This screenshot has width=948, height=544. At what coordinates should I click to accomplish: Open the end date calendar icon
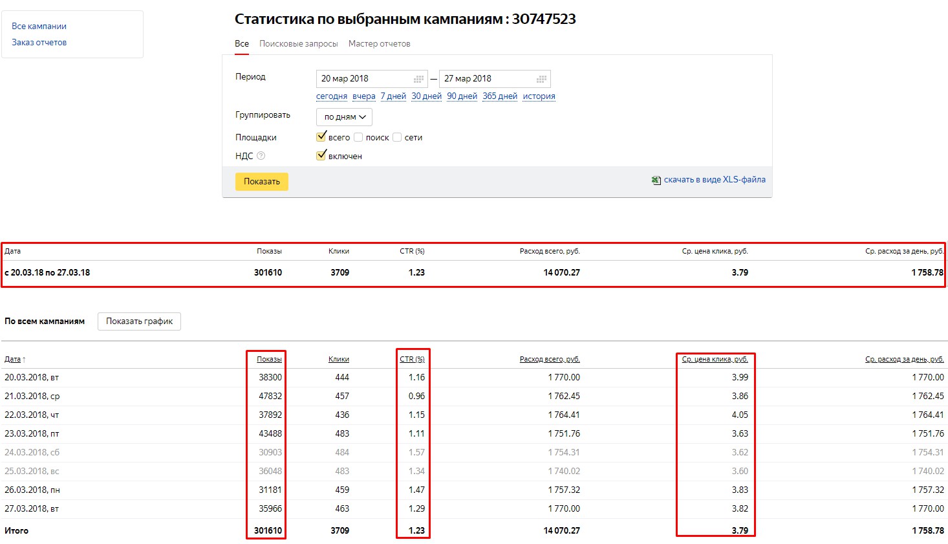[x=541, y=79]
